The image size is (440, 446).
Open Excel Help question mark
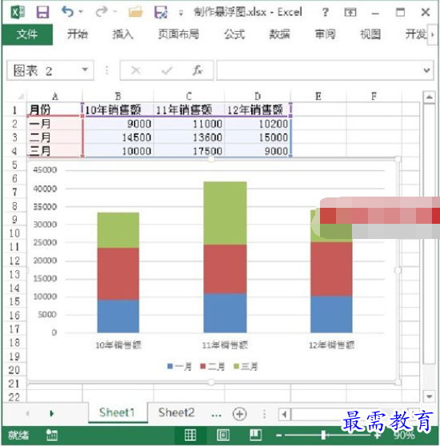325,12
